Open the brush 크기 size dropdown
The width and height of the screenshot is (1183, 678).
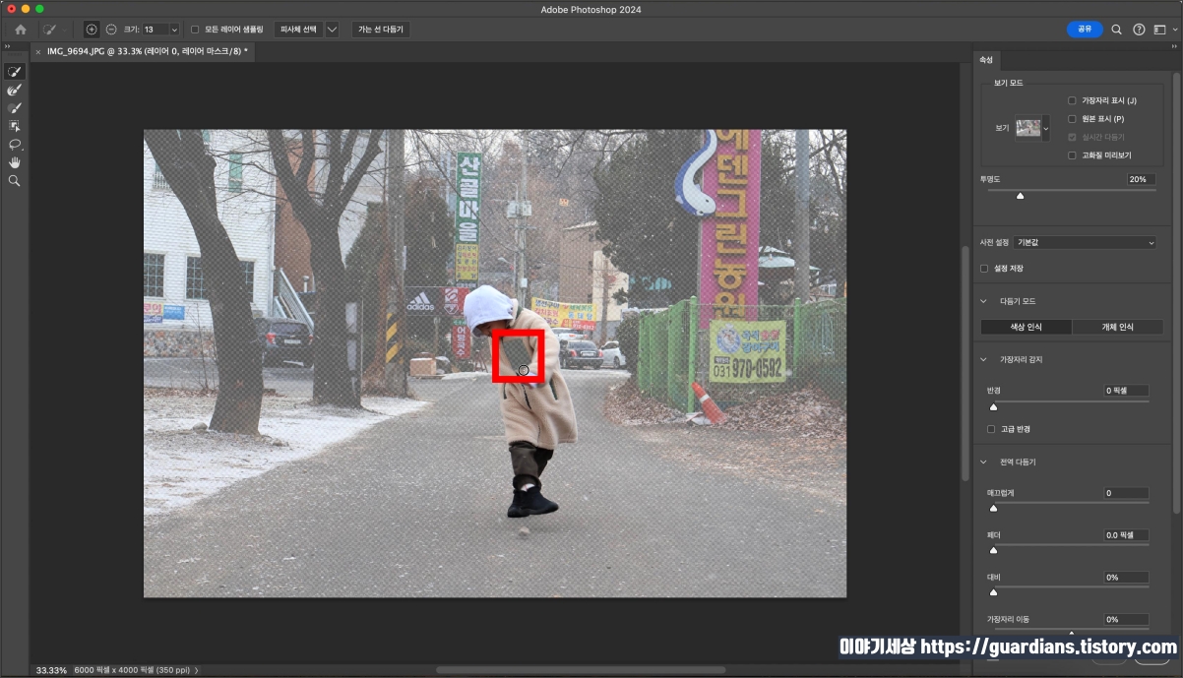[174, 30]
